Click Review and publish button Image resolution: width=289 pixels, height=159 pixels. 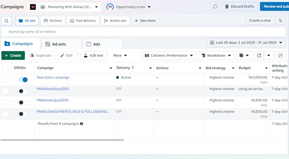click(275, 6)
